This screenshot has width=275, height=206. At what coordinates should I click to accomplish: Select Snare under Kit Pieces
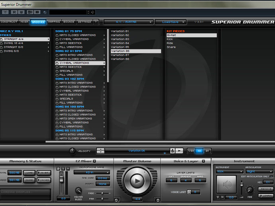[171, 47]
